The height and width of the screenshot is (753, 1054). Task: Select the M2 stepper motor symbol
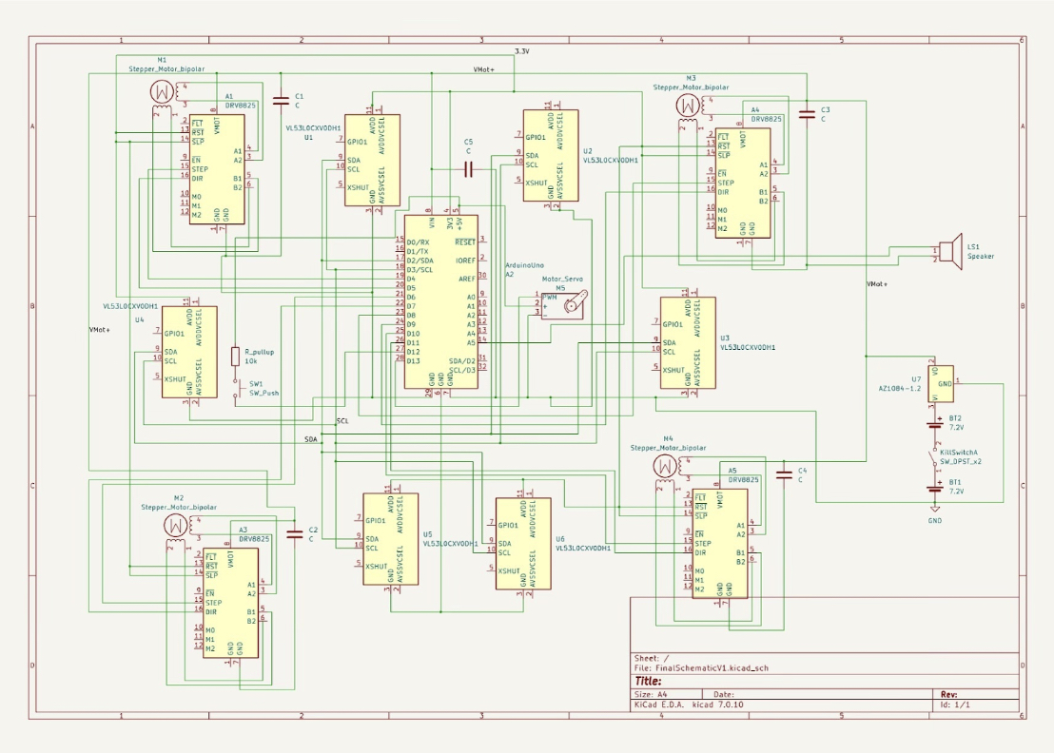[x=177, y=526]
